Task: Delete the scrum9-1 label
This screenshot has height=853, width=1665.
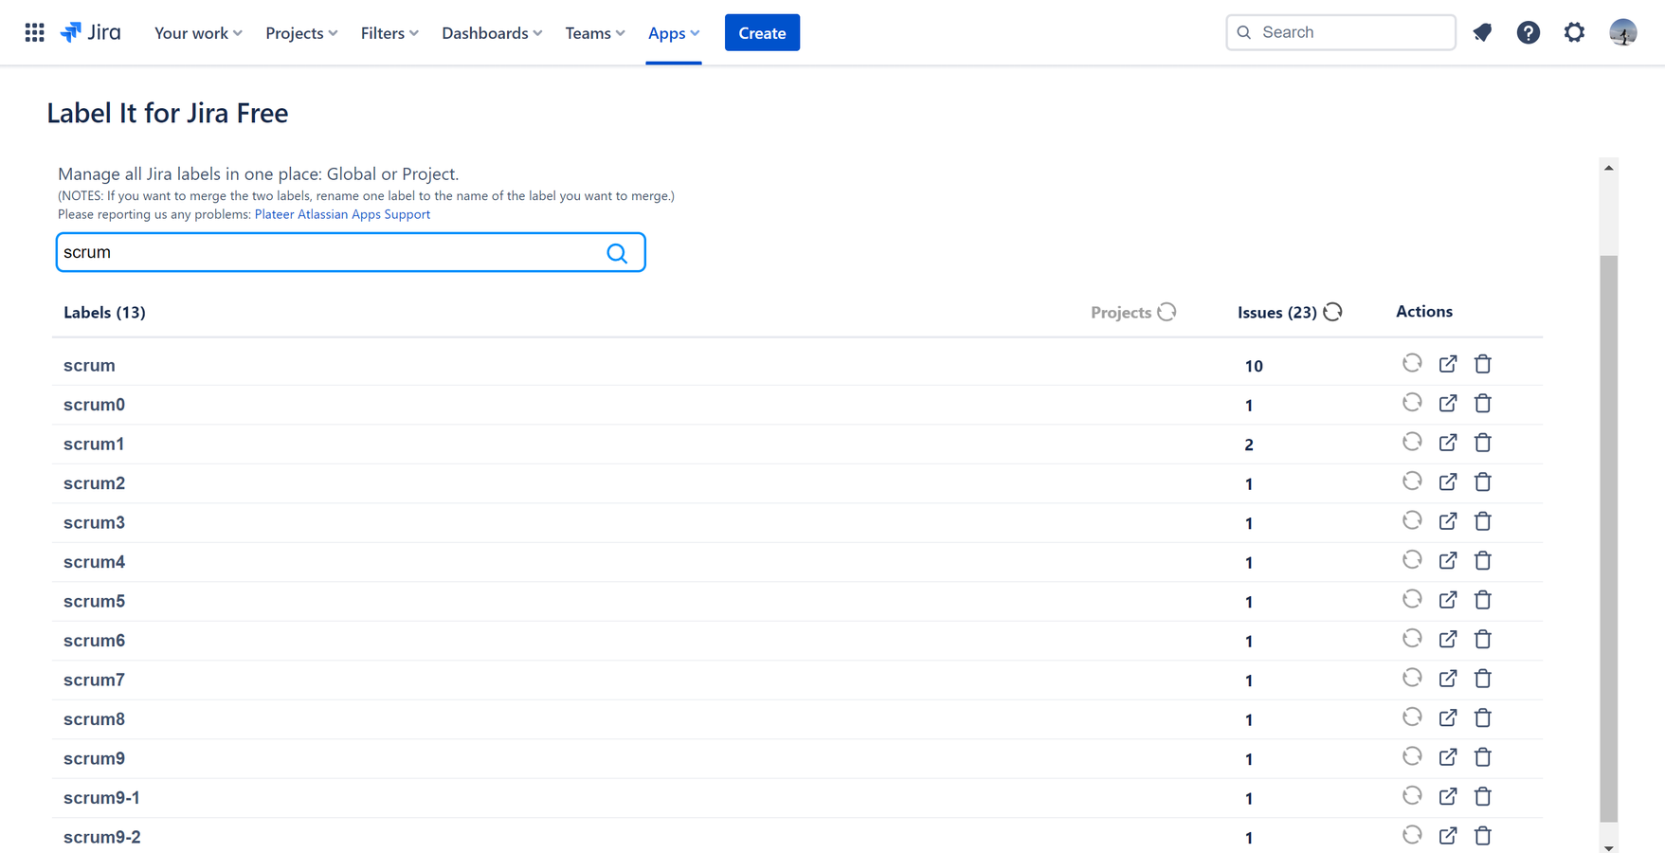Action: (x=1483, y=797)
